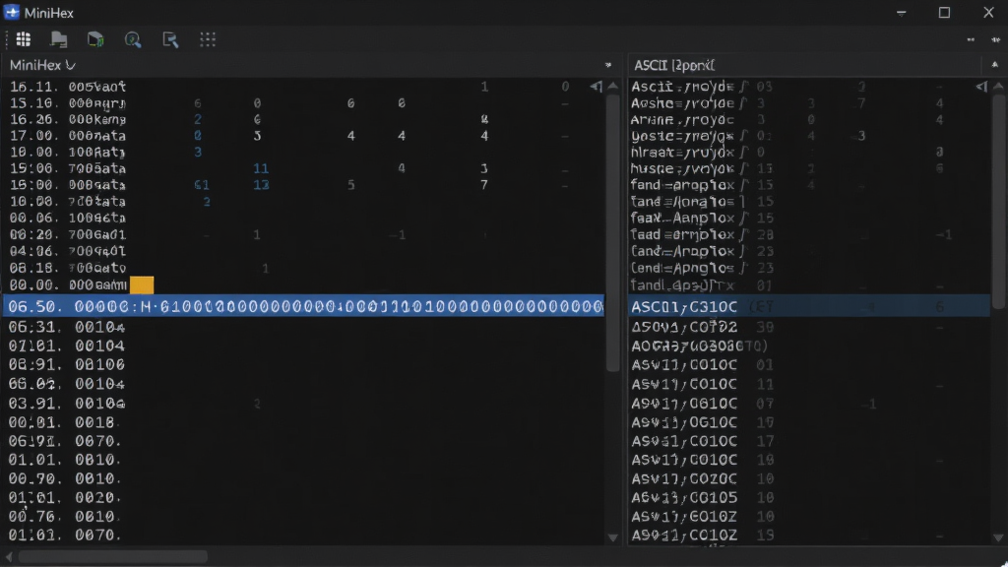Open the MiniHex panel dropdown

pos(71,65)
